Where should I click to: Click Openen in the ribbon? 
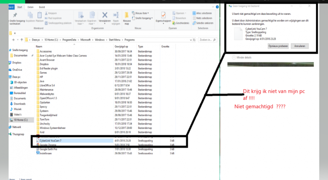(179, 13)
